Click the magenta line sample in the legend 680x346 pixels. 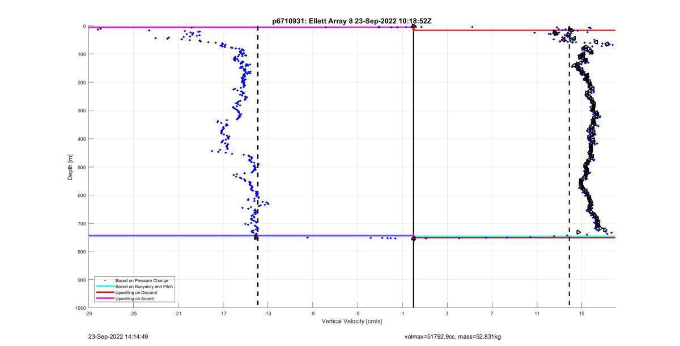pyautogui.click(x=105, y=298)
